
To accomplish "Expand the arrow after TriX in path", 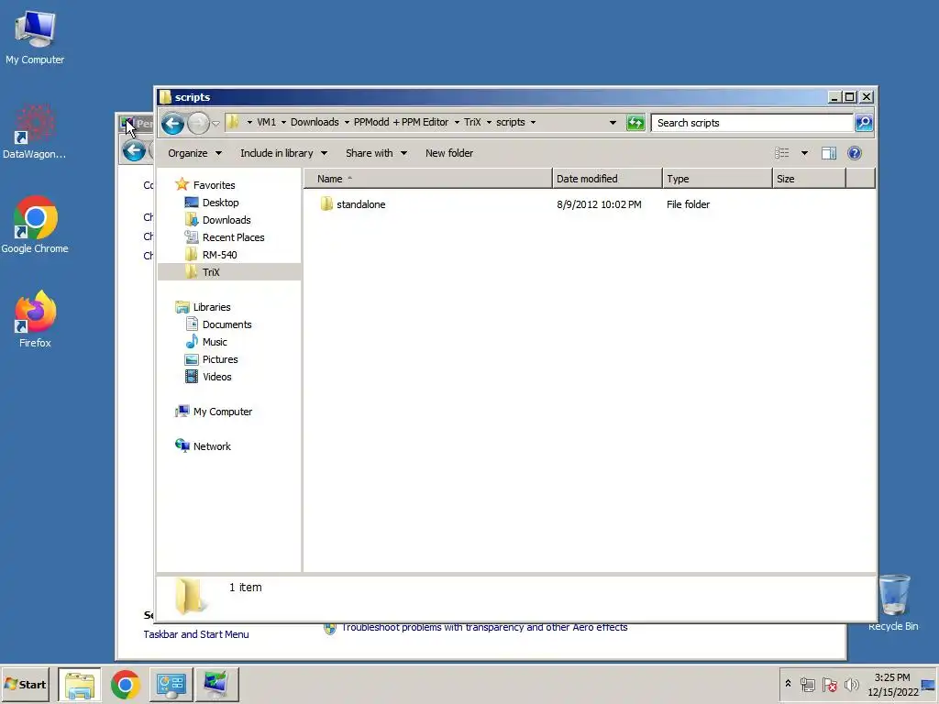I will coord(489,122).
